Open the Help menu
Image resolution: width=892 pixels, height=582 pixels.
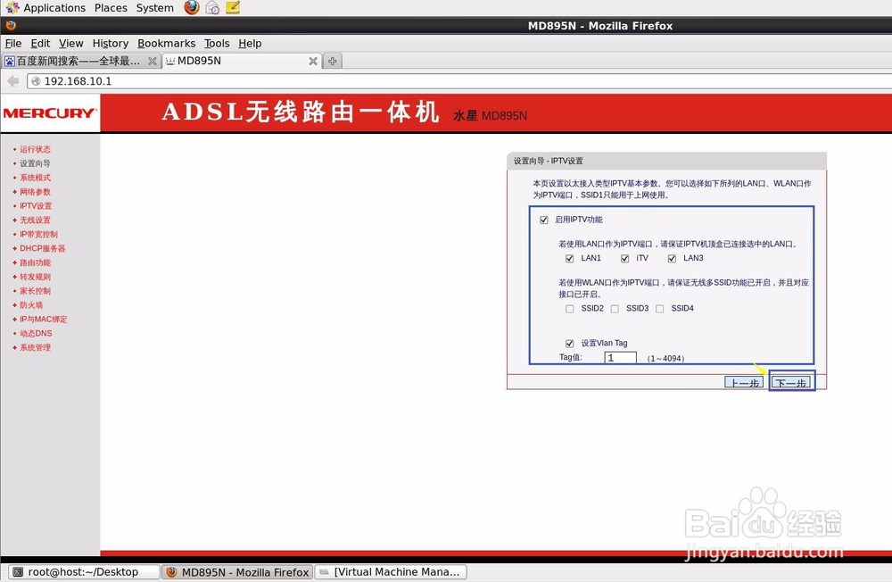250,43
